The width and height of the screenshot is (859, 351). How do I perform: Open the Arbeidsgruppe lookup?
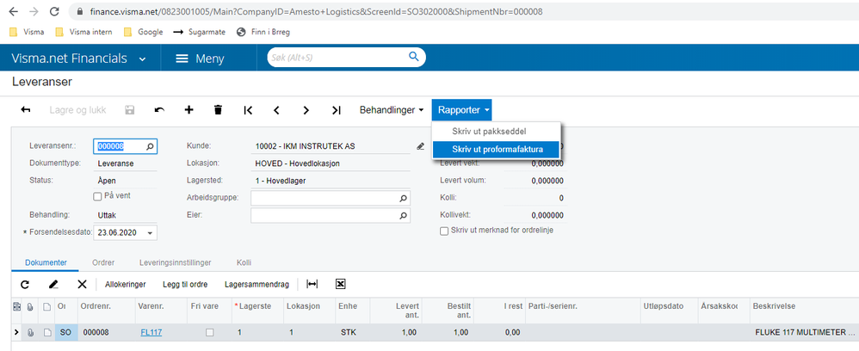tap(403, 198)
